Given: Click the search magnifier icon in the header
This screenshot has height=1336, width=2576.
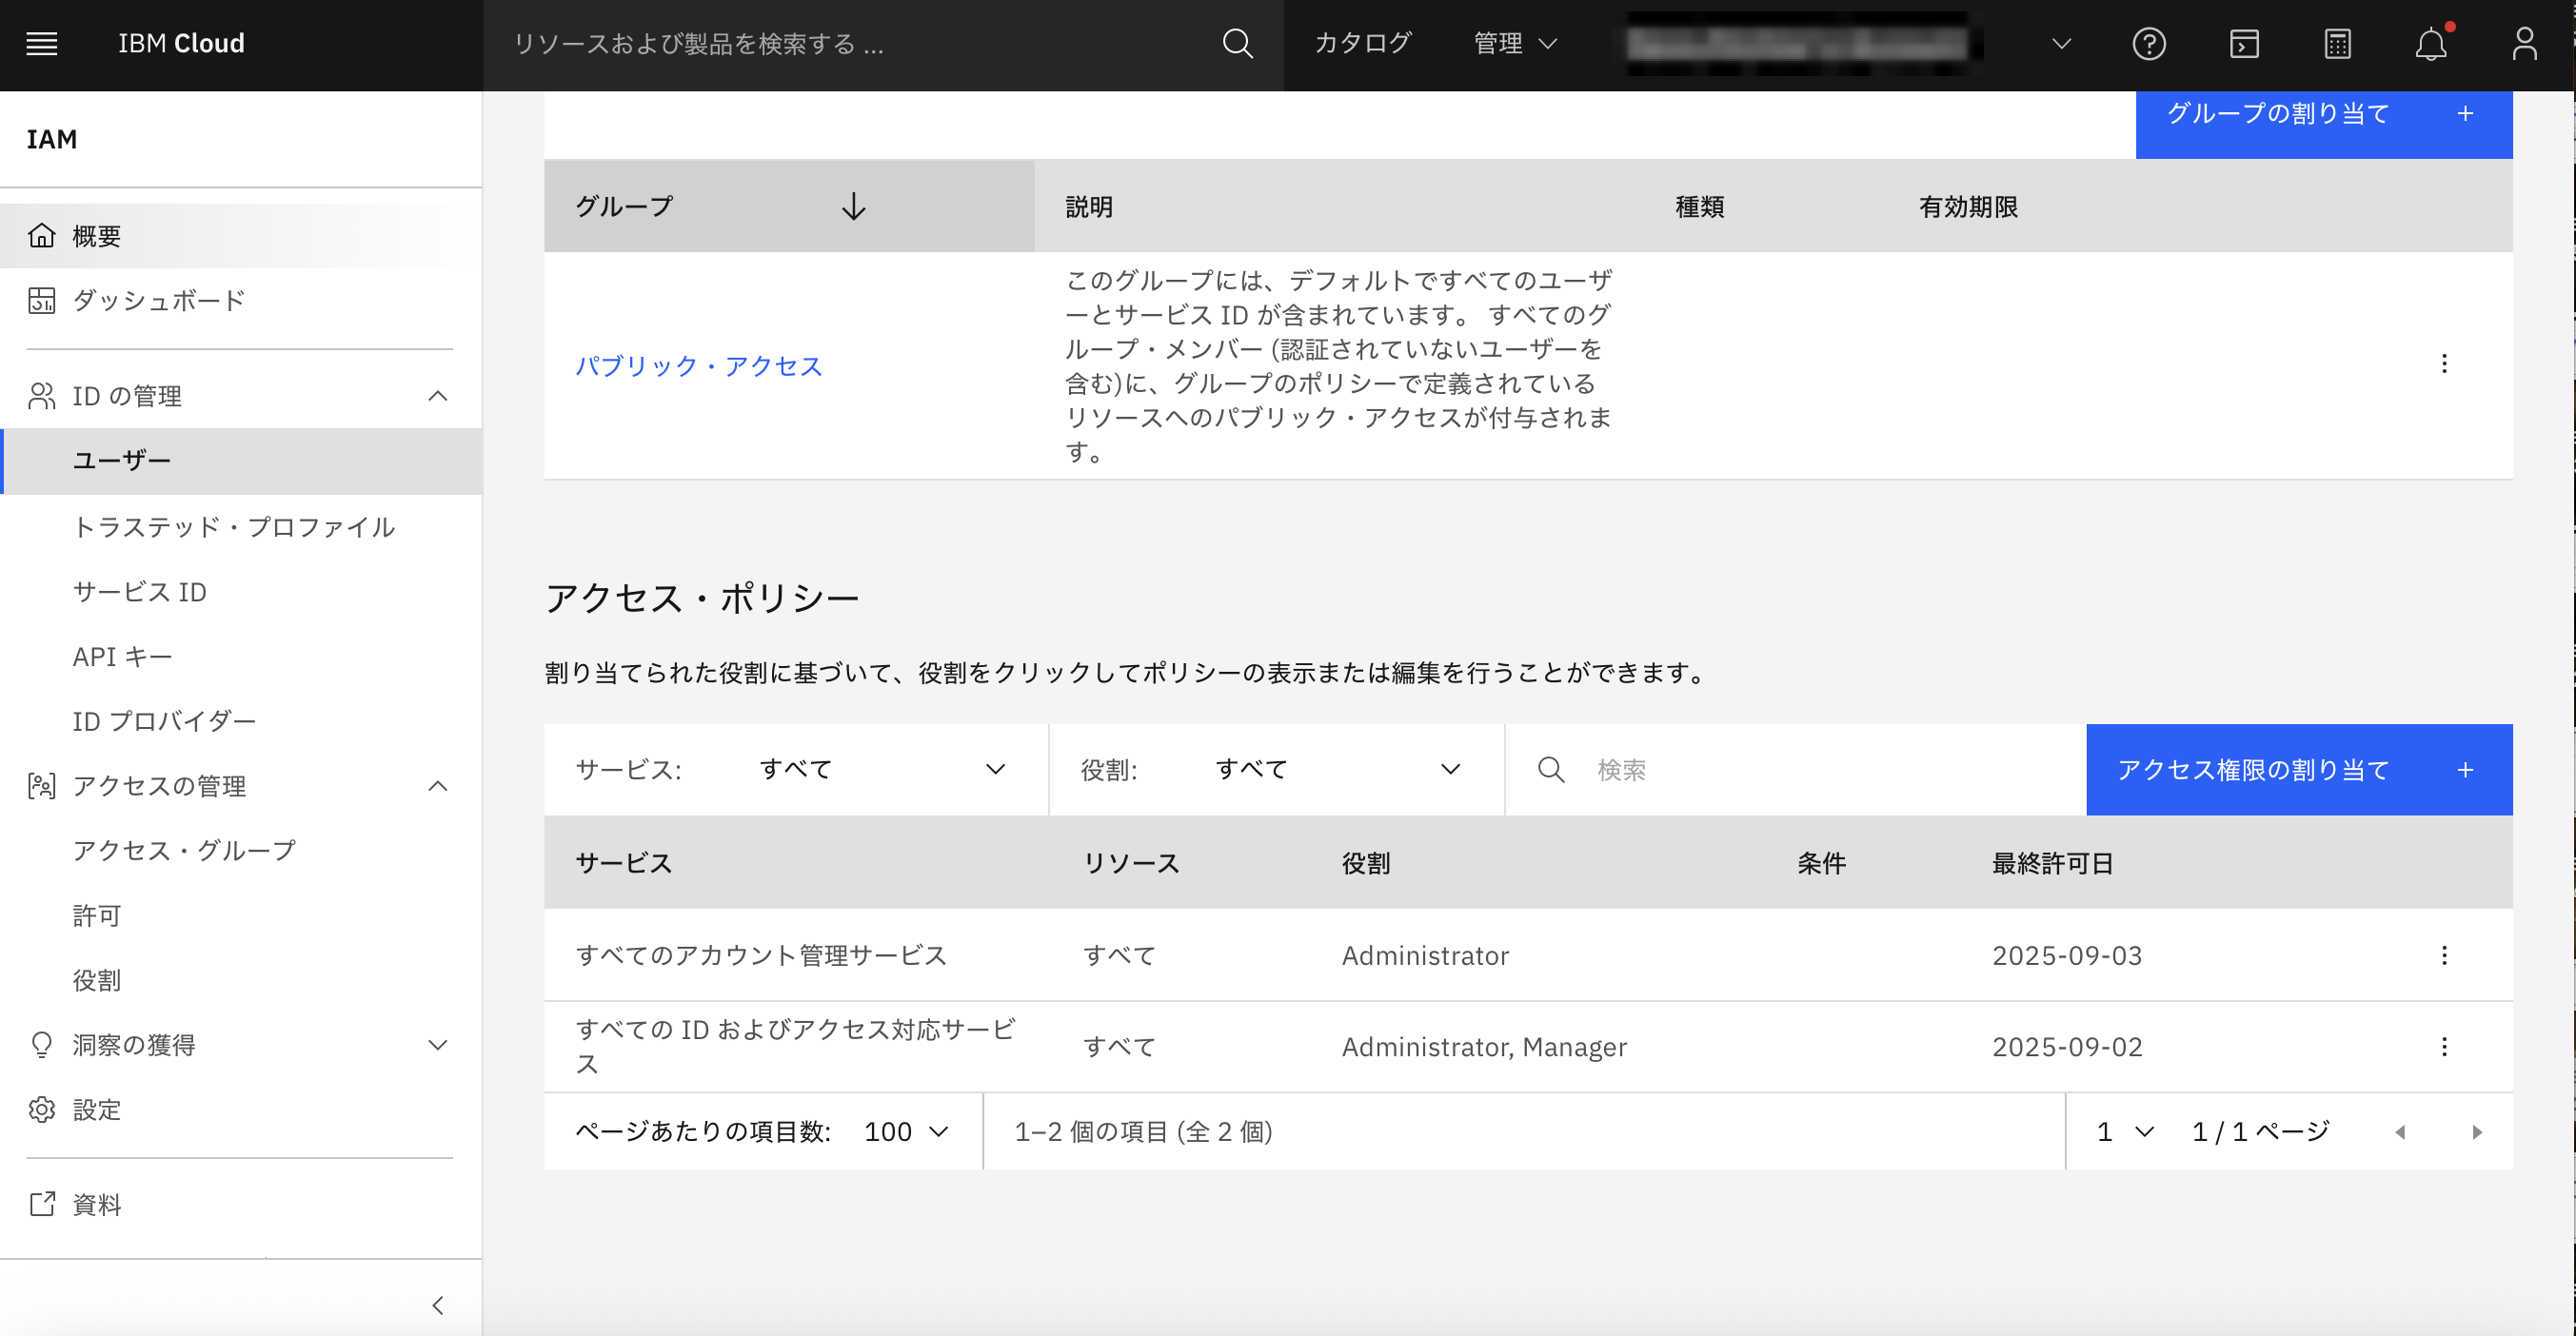Looking at the screenshot, I should (x=1237, y=44).
